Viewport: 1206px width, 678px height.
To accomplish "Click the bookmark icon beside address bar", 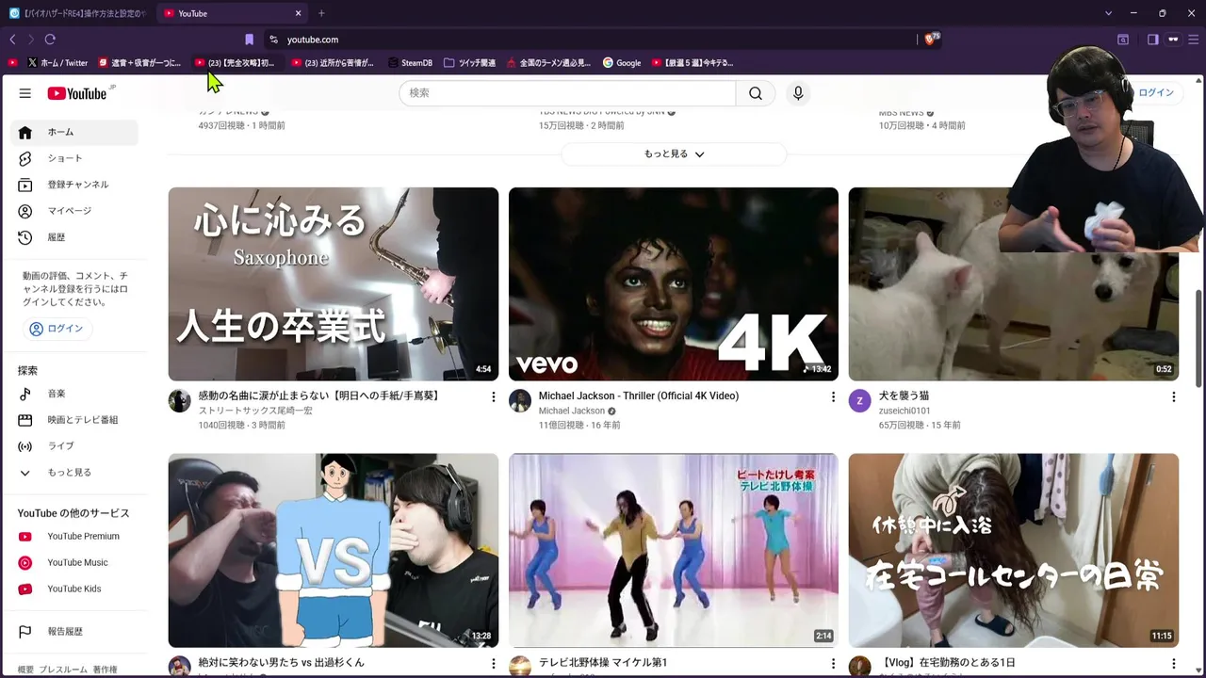I will click(249, 40).
